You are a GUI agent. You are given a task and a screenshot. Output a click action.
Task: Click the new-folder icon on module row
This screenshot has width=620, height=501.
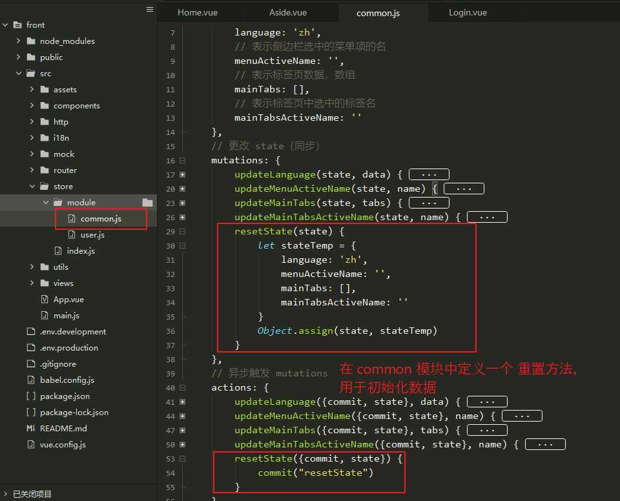click(x=147, y=203)
